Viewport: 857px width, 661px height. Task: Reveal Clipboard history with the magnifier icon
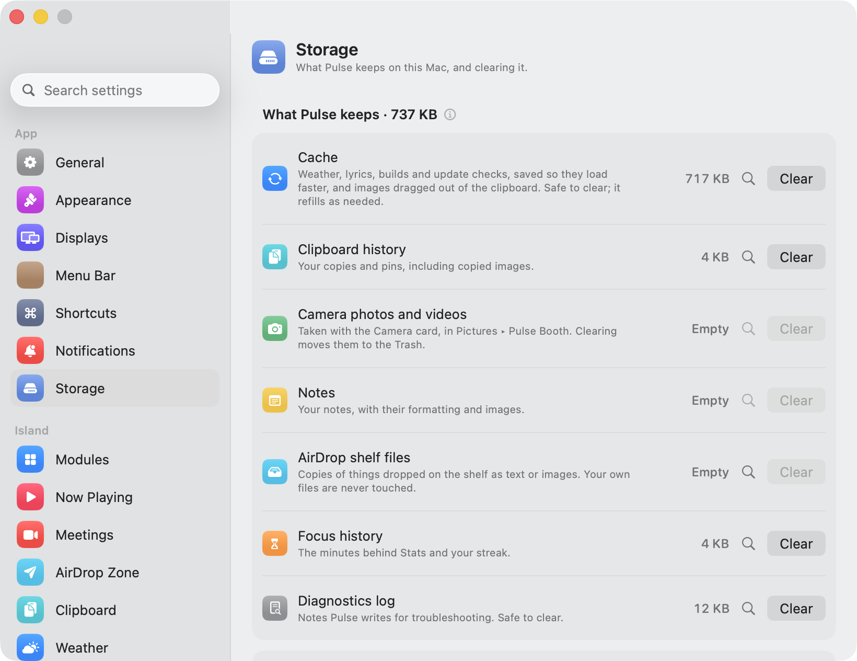point(748,257)
